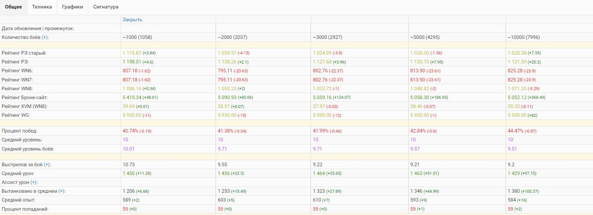Click the value 1 039.97 (-4.13)
Screen dimensions: 593x215
(235, 53)
